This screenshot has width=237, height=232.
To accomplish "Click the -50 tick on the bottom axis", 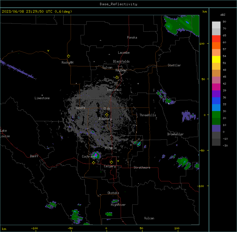I will 70,228.
